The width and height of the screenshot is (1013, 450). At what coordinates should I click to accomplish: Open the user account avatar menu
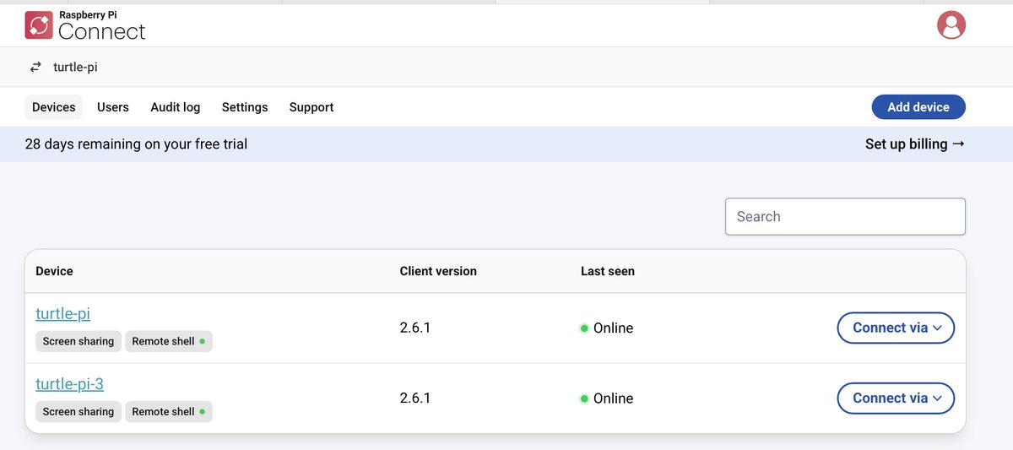[x=951, y=24]
